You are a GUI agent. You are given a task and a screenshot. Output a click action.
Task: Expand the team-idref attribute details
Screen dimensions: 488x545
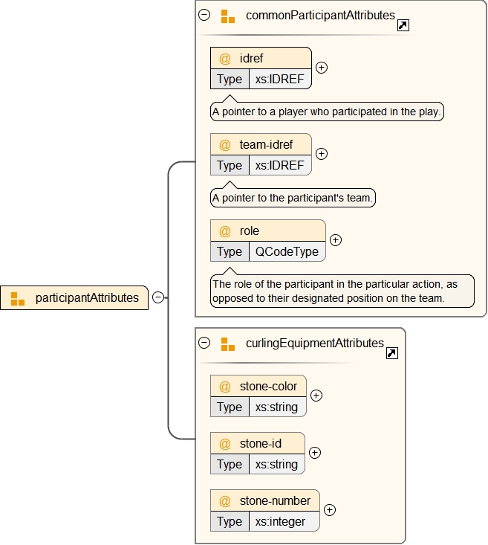point(322,154)
